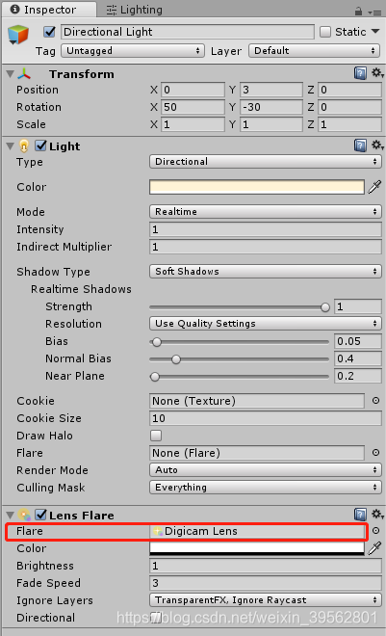Open object picker for Light Flare
This screenshot has height=636, width=386.
(x=375, y=453)
